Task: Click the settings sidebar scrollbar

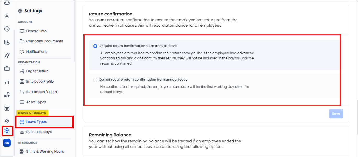Action: click(x=75, y=31)
